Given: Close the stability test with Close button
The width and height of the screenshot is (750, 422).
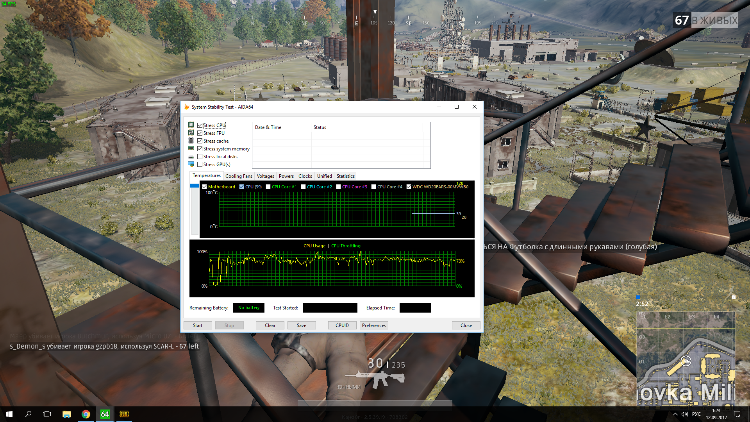Looking at the screenshot, I should 466,325.
